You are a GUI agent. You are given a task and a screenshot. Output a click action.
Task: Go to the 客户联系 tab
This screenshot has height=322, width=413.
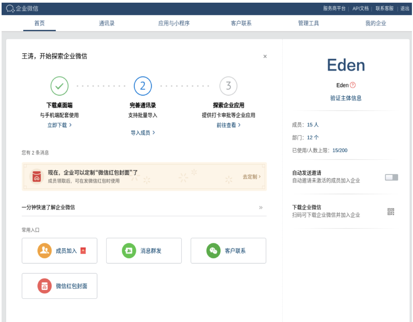pyautogui.click(x=241, y=23)
